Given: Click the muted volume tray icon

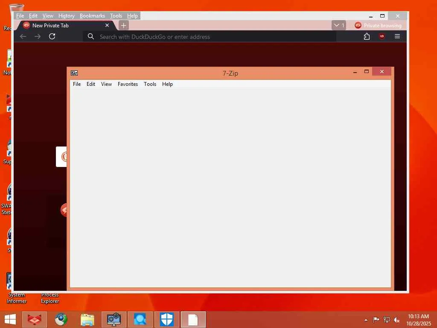Looking at the screenshot, I should (x=396, y=320).
